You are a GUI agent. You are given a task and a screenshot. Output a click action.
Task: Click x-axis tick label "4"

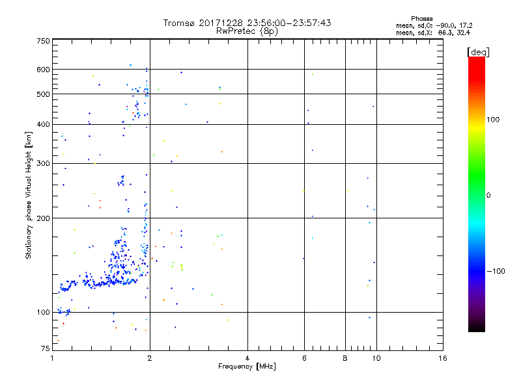[x=247, y=358]
